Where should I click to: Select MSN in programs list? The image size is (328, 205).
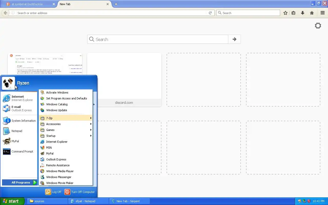[66, 148]
